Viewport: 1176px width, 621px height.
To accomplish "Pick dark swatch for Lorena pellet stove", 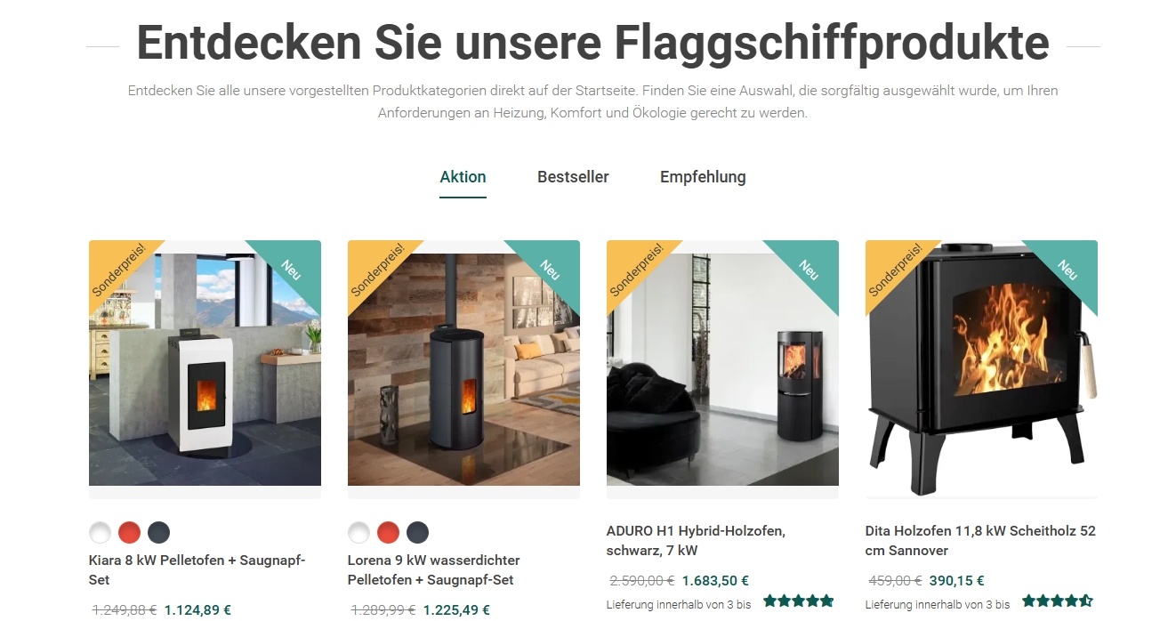I will [417, 533].
